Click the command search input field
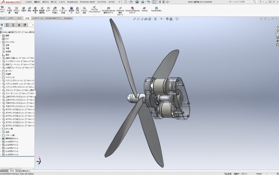Screen dimensions: 279x175 click(x=240, y=2)
